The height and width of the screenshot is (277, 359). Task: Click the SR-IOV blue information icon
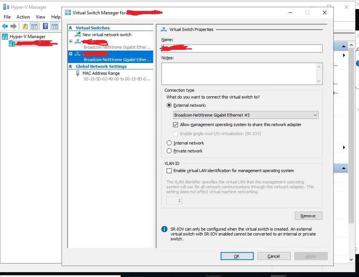tap(164, 229)
